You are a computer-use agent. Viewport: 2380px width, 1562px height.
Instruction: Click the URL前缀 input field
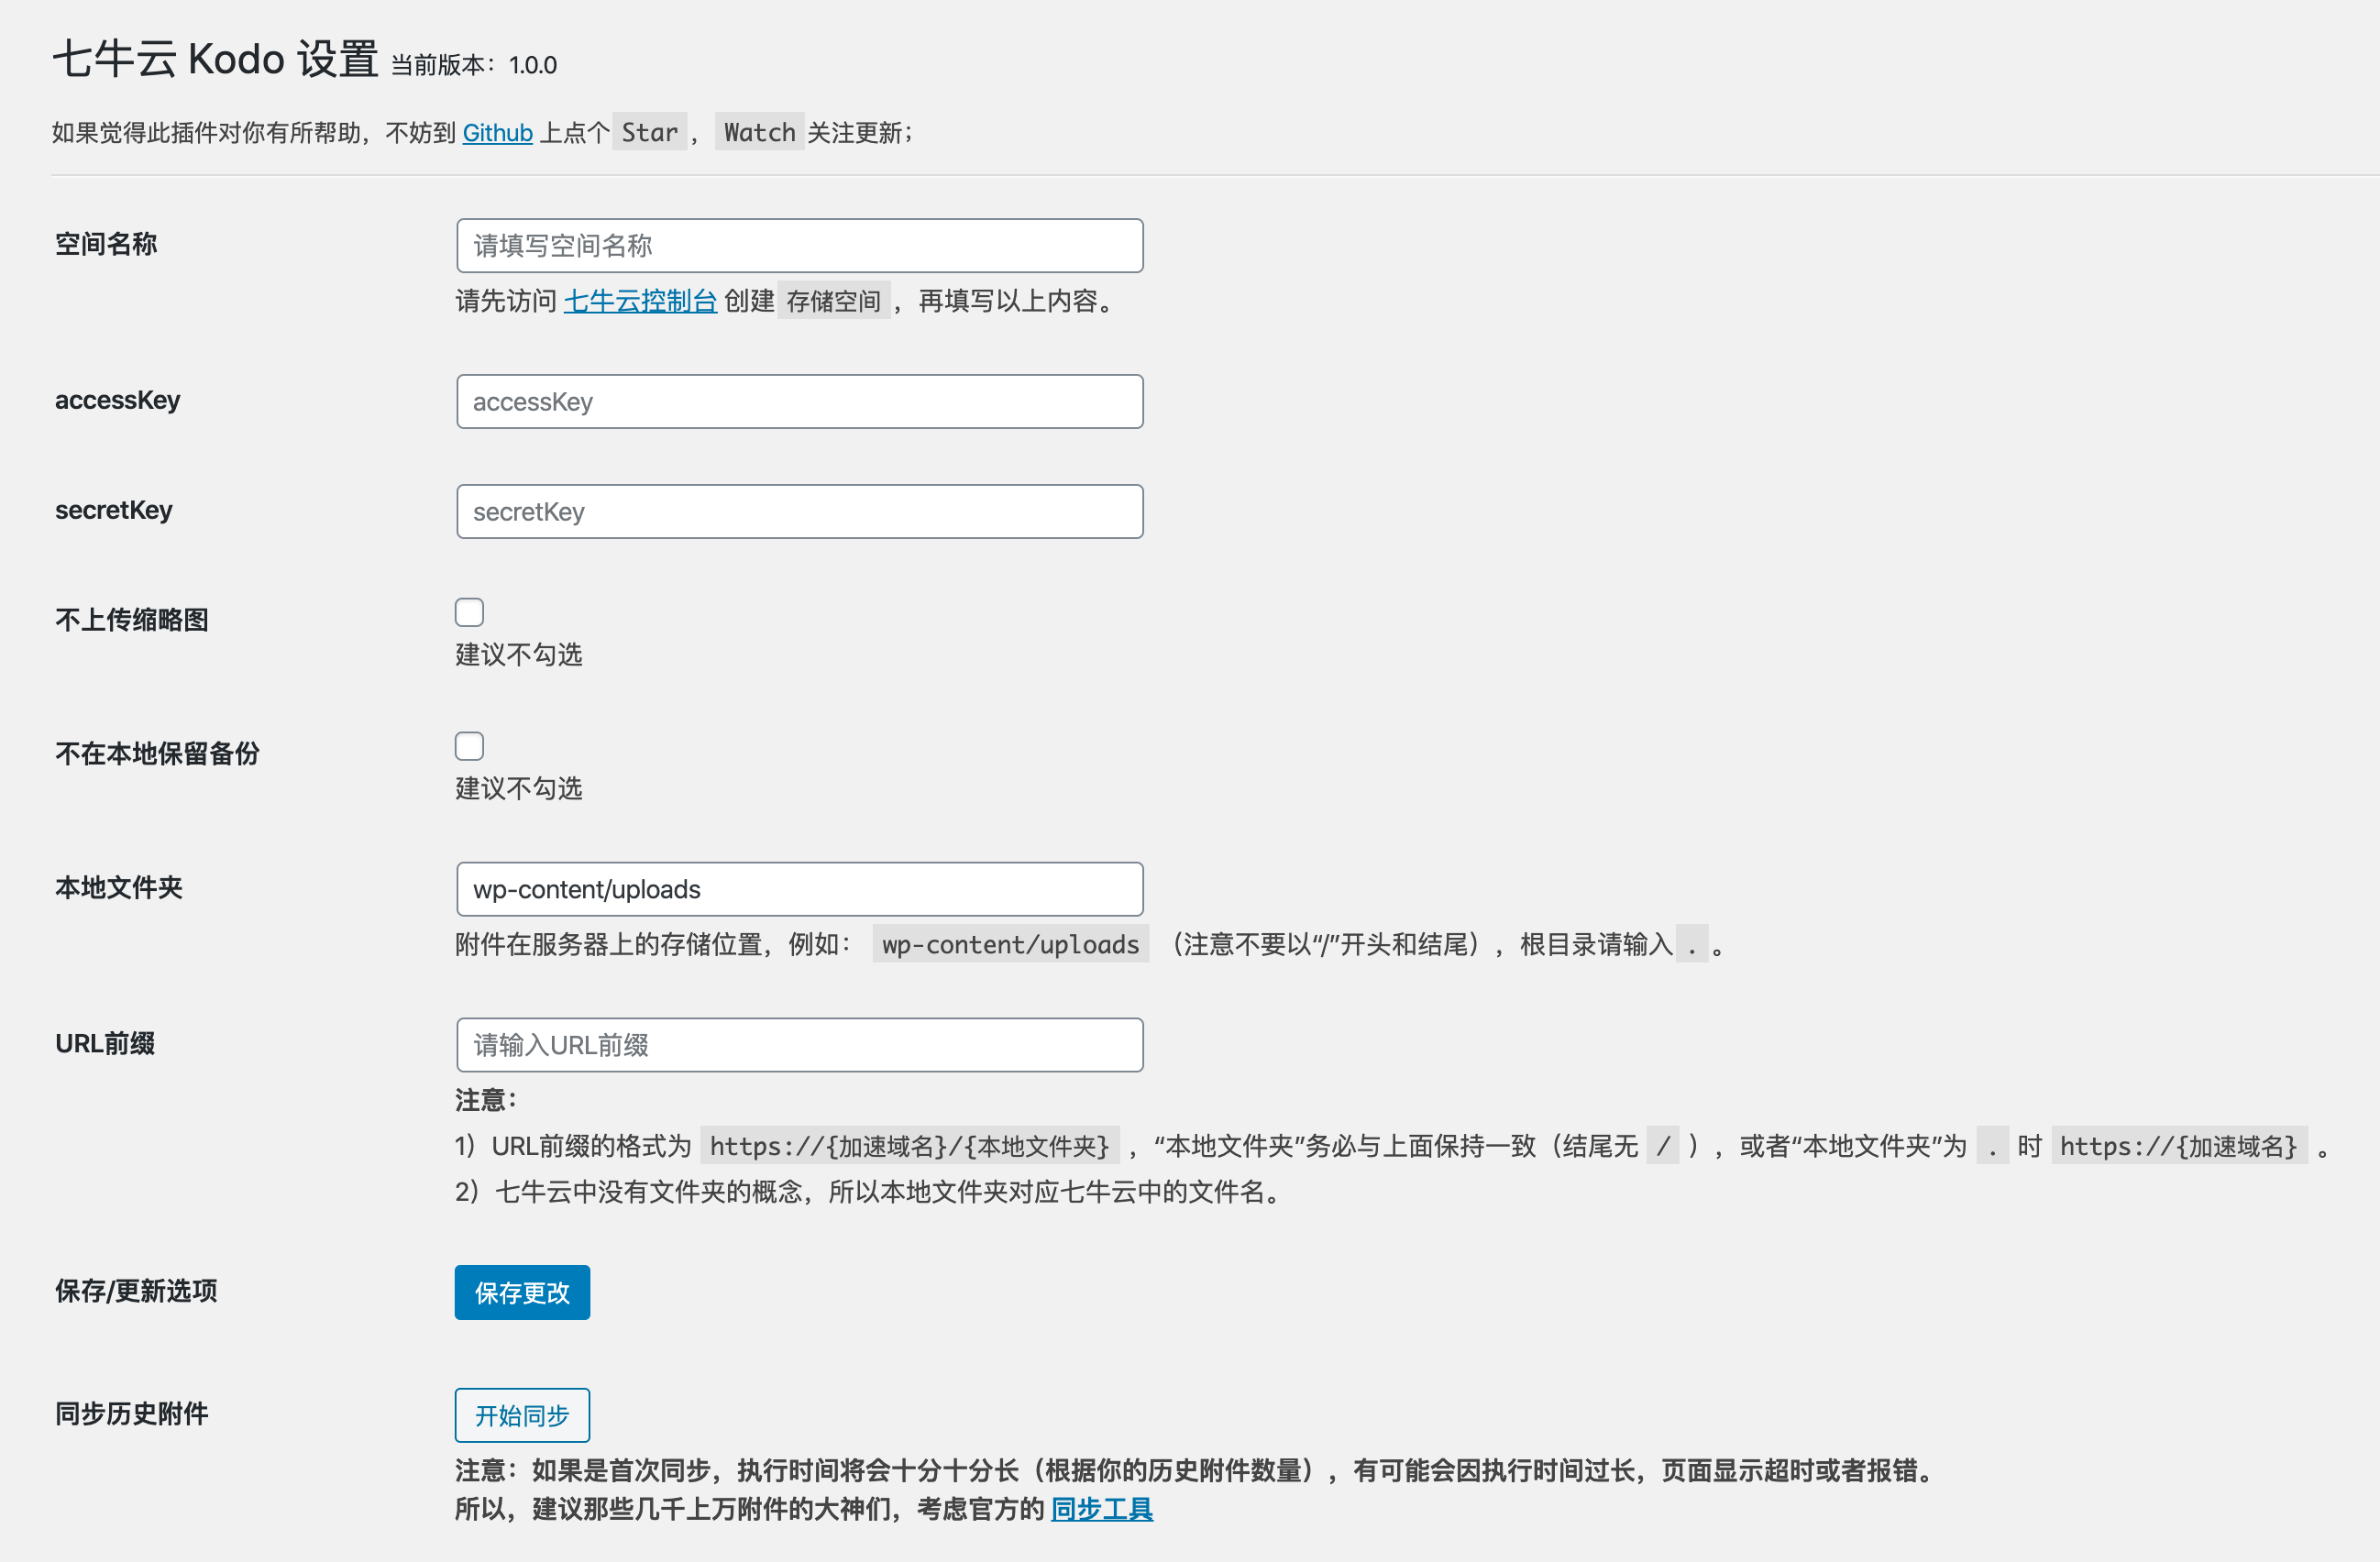(799, 1044)
